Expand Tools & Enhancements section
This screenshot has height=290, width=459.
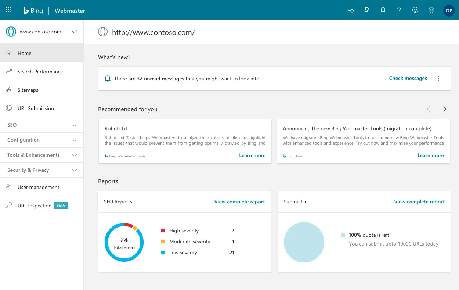coord(75,155)
